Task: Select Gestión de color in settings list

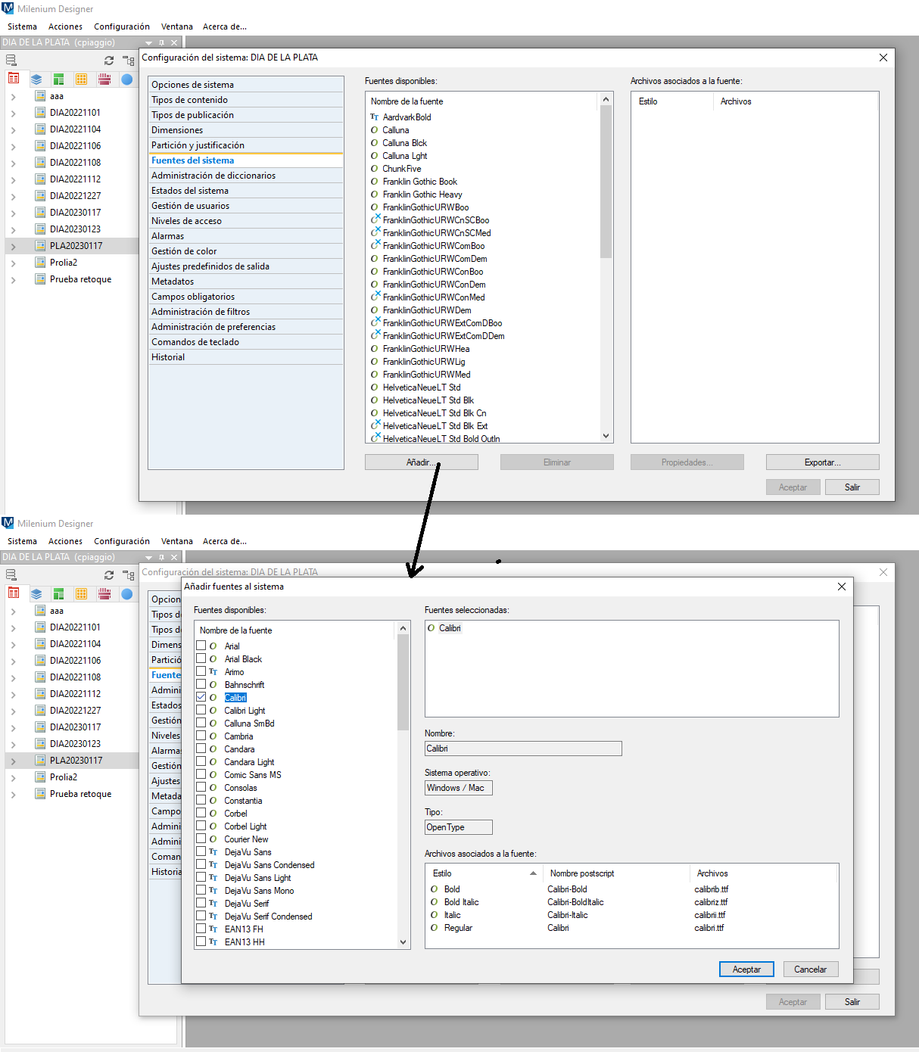Action: (184, 251)
